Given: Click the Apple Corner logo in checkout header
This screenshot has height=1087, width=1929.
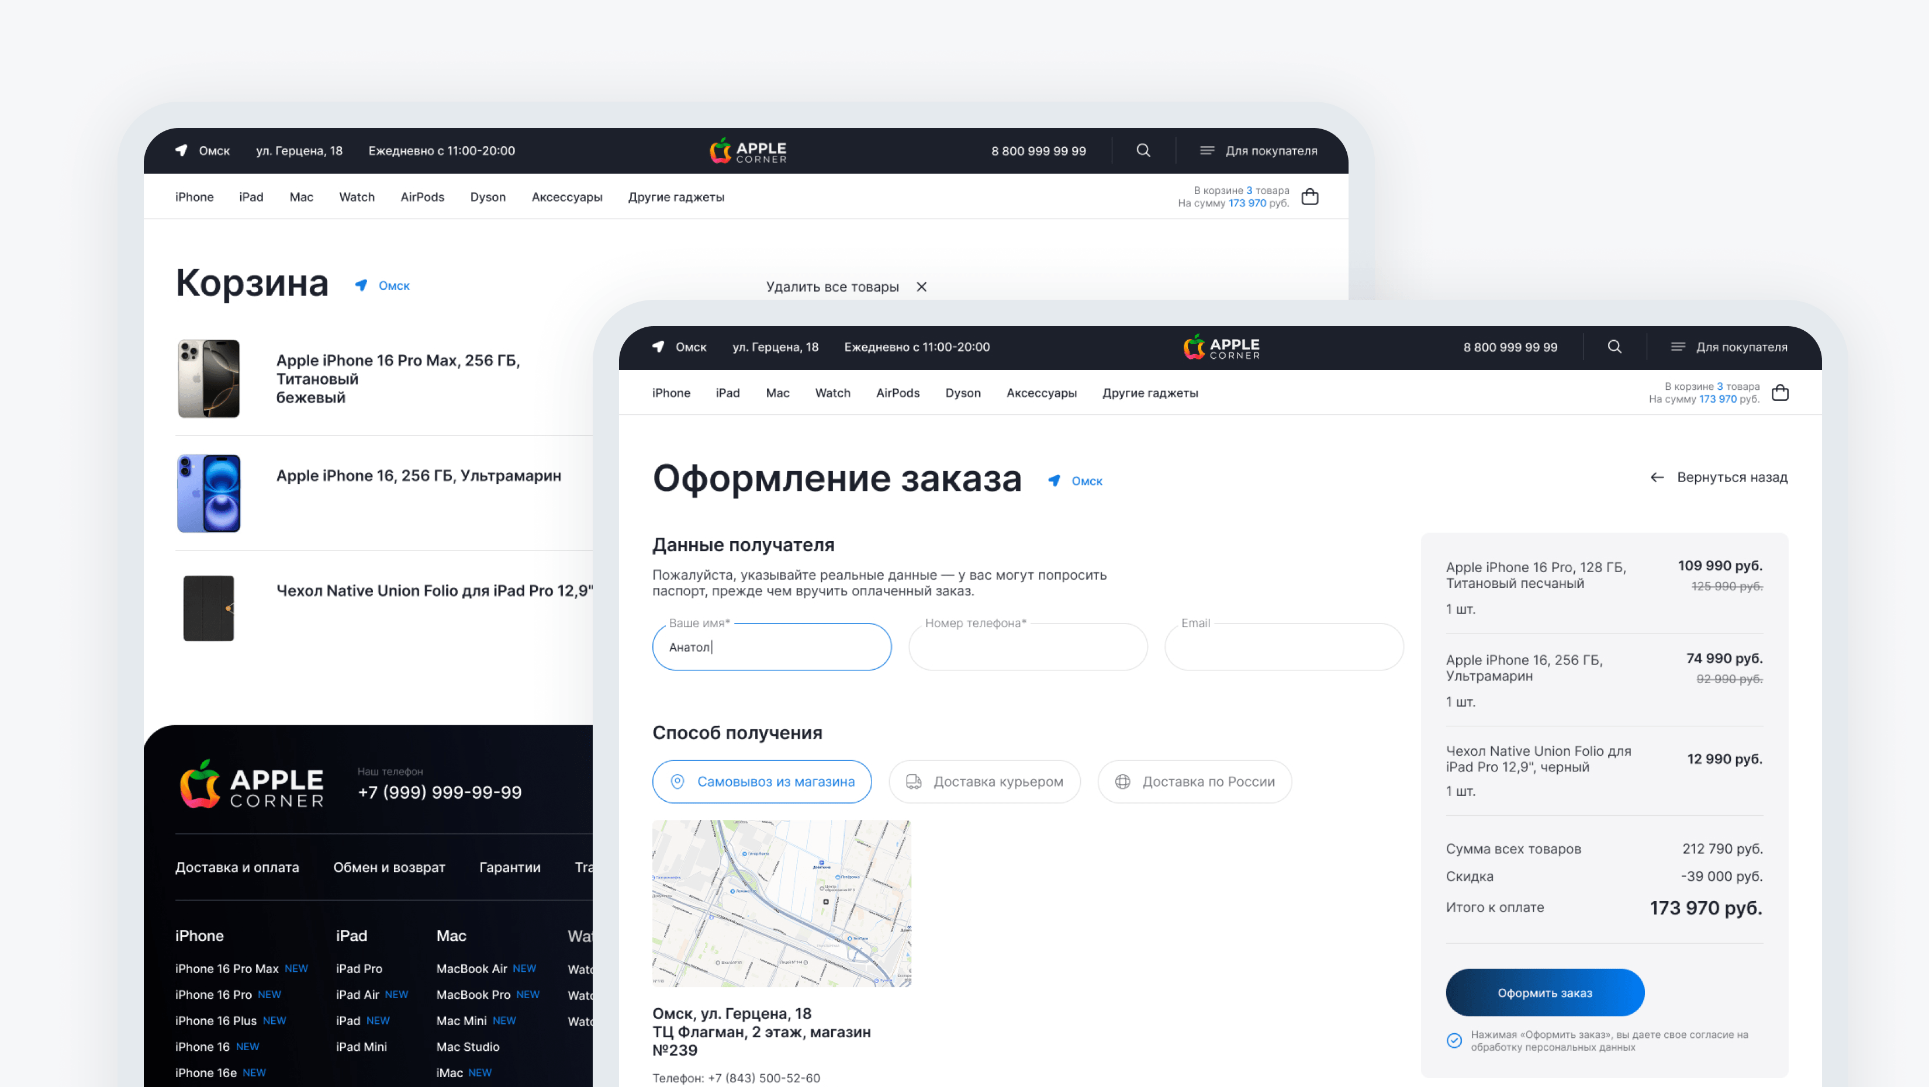Looking at the screenshot, I should tap(1221, 347).
